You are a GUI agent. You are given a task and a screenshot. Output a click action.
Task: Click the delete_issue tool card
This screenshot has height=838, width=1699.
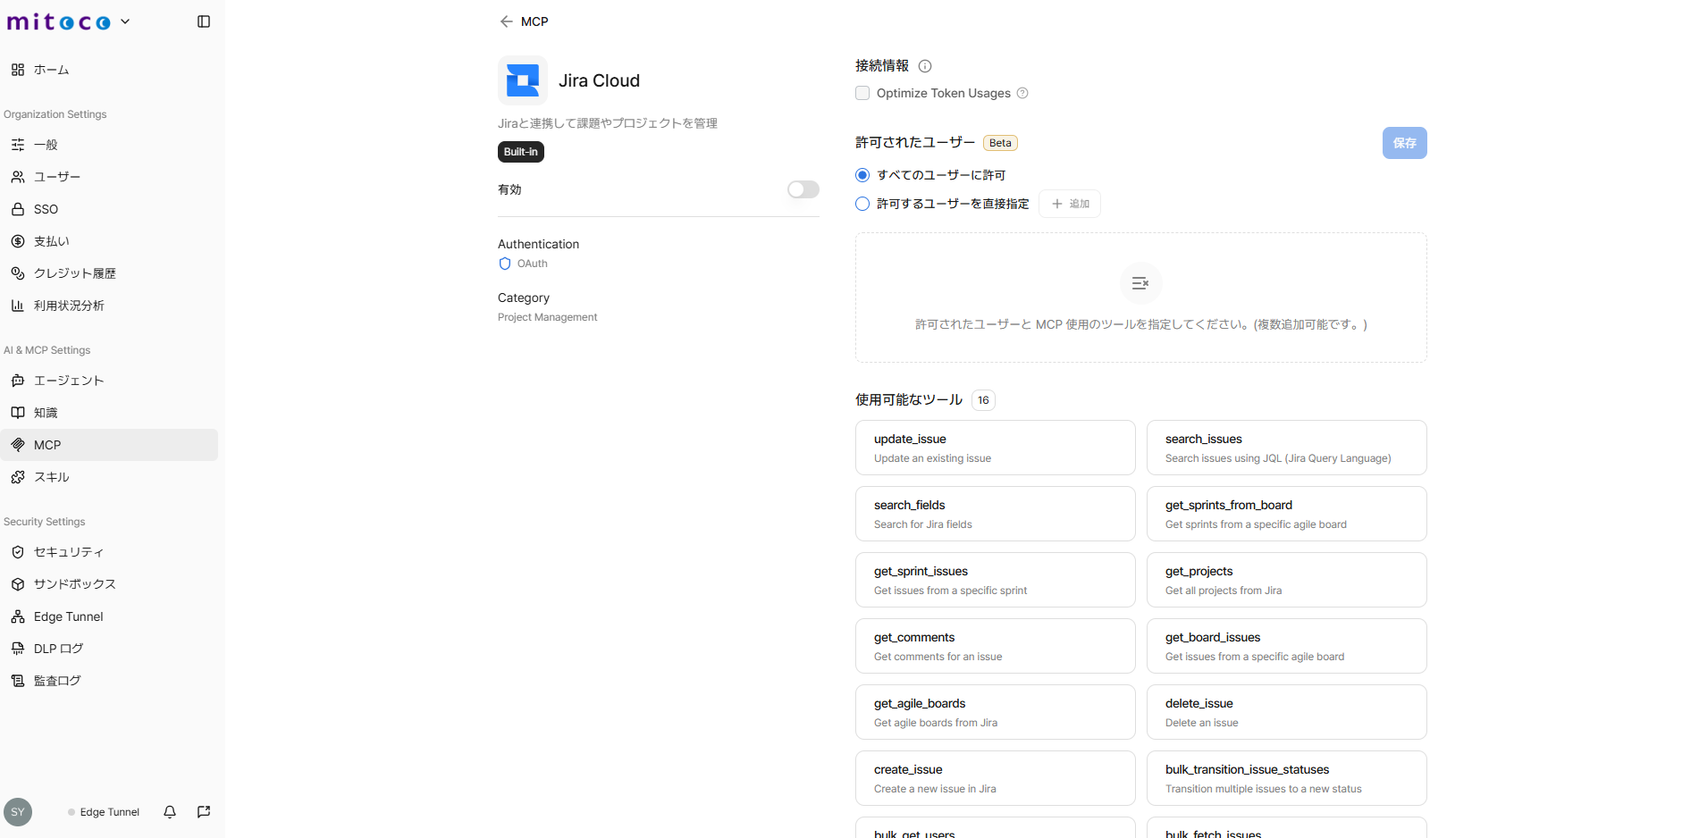point(1287,712)
